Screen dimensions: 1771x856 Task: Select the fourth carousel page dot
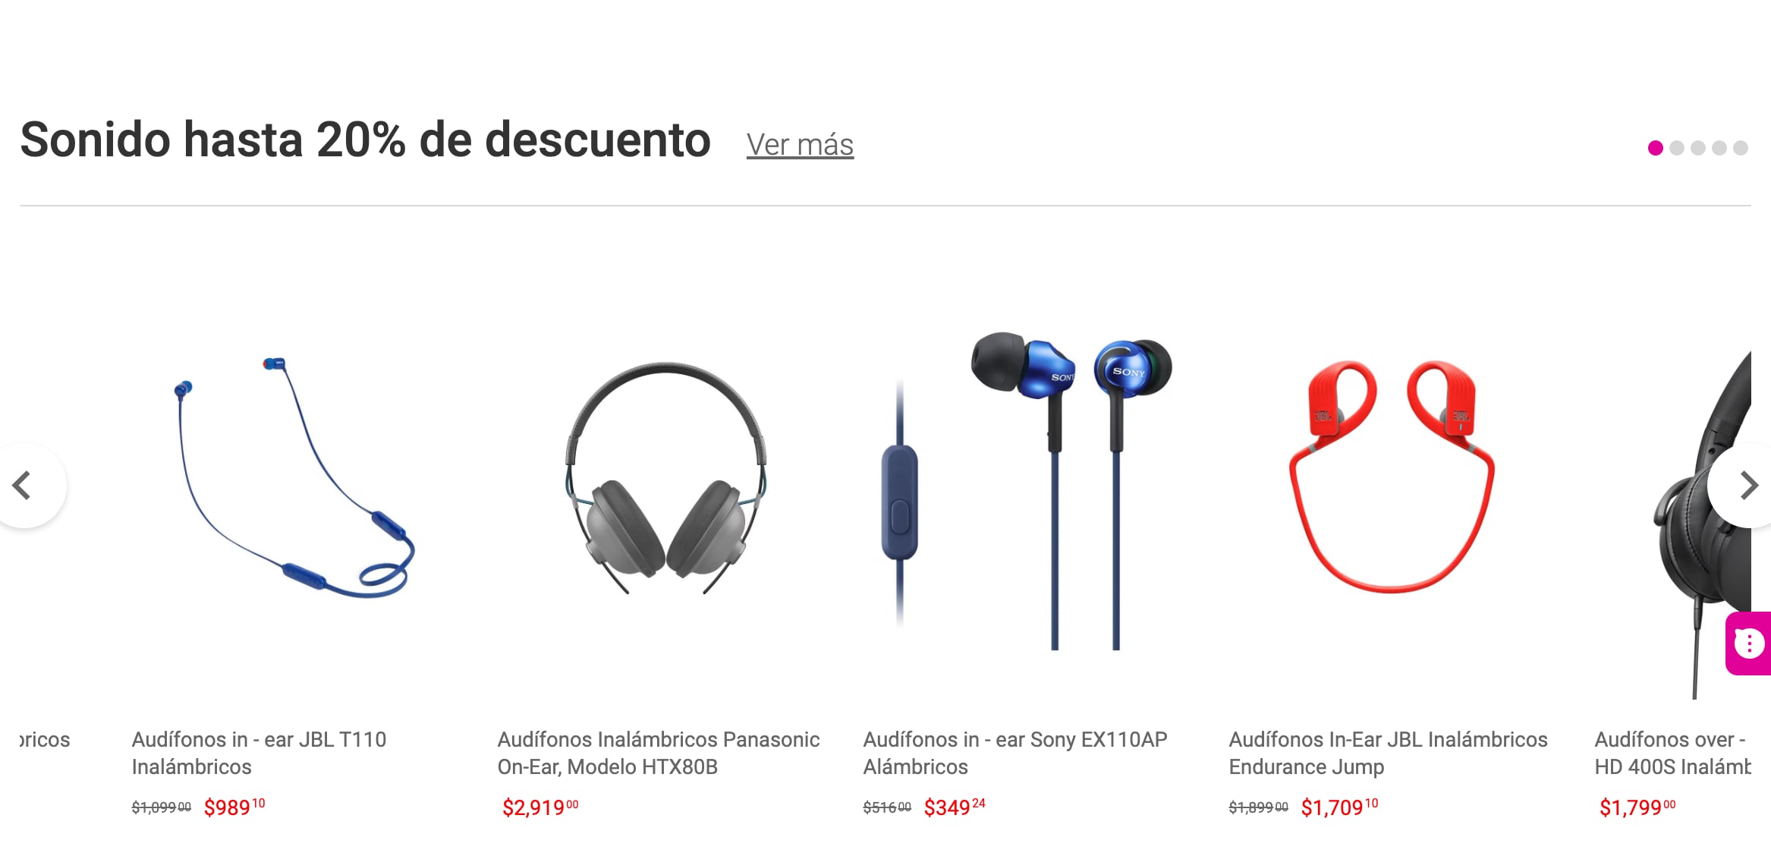(1719, 148)
